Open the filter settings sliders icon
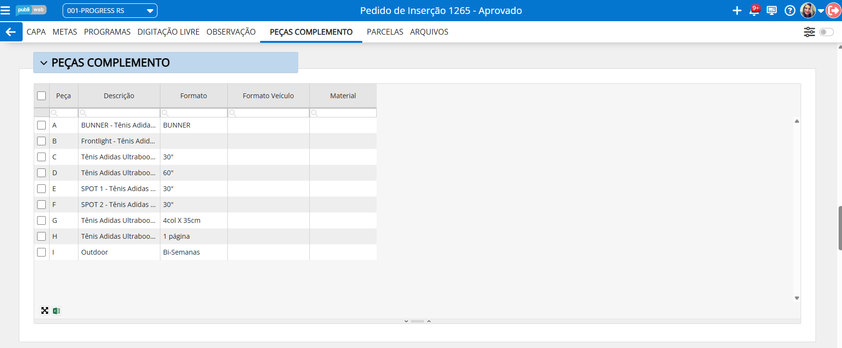Screen dimensions: 842x348 click(809, 32)
